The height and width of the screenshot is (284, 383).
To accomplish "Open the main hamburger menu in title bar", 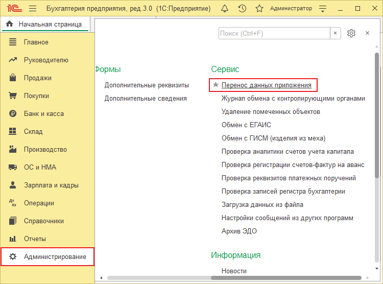I will point(33,9).
